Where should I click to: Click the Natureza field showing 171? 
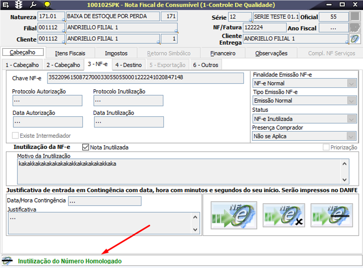pos(169,16)
